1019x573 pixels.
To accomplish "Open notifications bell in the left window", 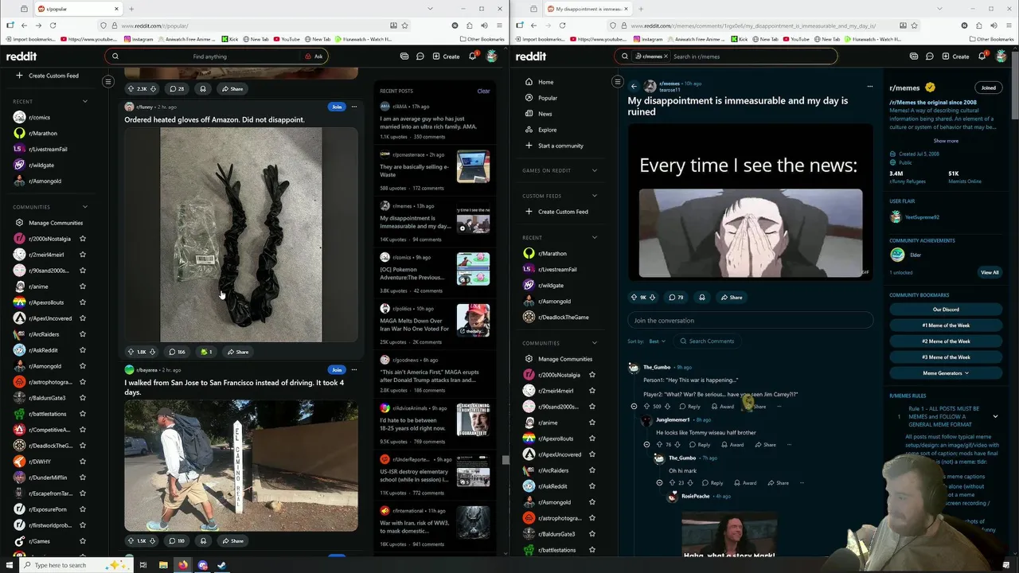I will [472, 57].
